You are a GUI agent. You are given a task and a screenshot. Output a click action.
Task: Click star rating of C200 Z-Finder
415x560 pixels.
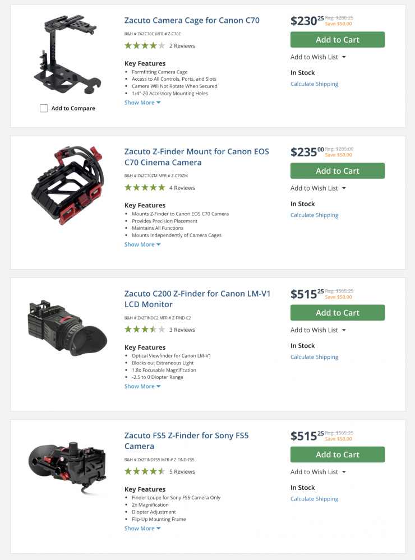145,330
